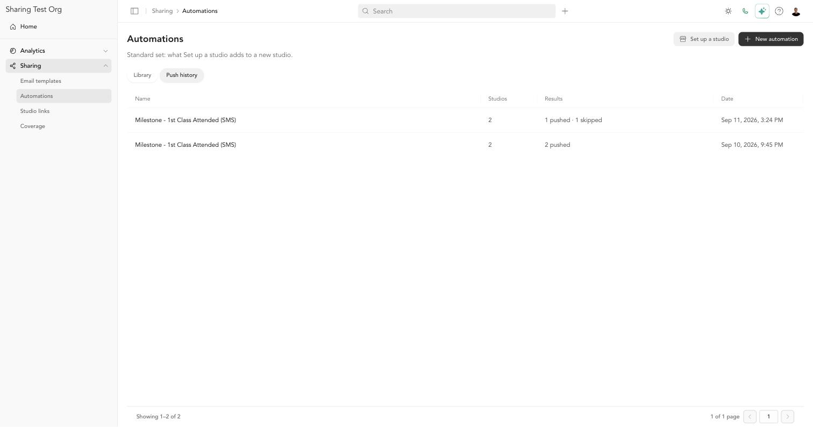Viewport: 813px width, 427px height.
Task: Go to Home in sidebar
Action: click(x=58, y=26)
